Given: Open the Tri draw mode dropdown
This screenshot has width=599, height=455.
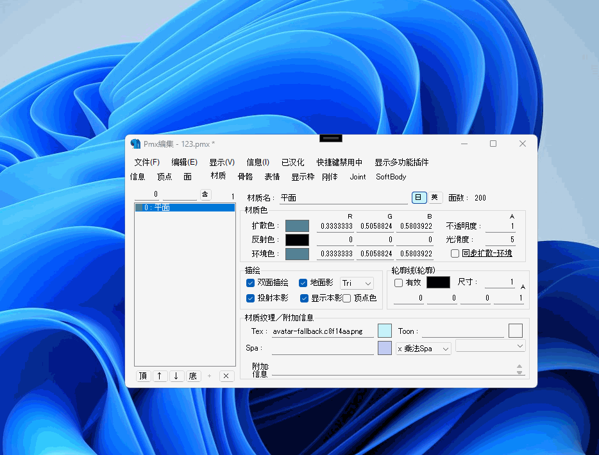Looking at the screenshot, I should coord(357,283).
